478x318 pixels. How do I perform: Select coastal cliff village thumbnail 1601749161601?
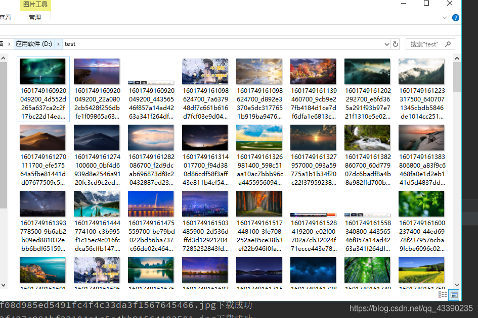[42, 270]
